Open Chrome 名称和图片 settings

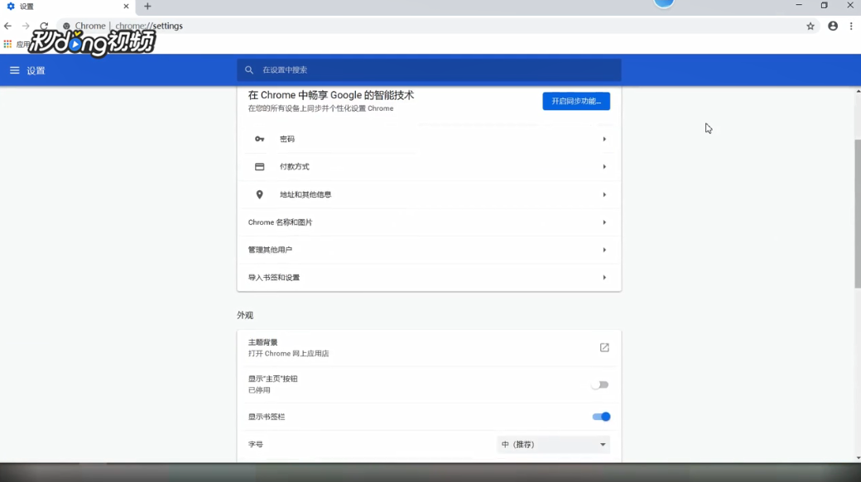(429, 222)
